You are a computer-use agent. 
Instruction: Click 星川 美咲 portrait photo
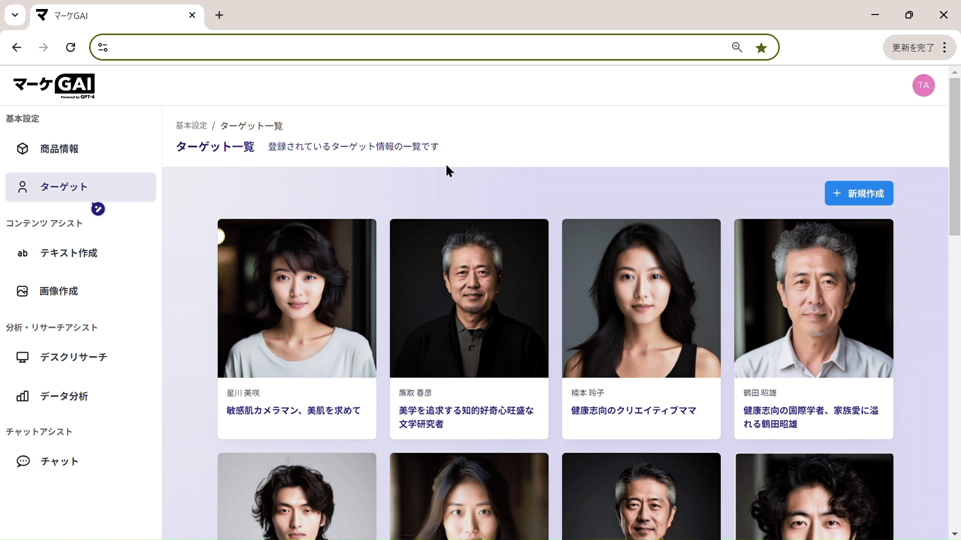tap(297, 298)
